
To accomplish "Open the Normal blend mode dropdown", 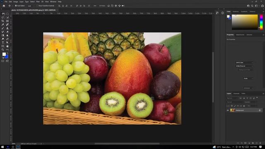I will tap(235, 102).
